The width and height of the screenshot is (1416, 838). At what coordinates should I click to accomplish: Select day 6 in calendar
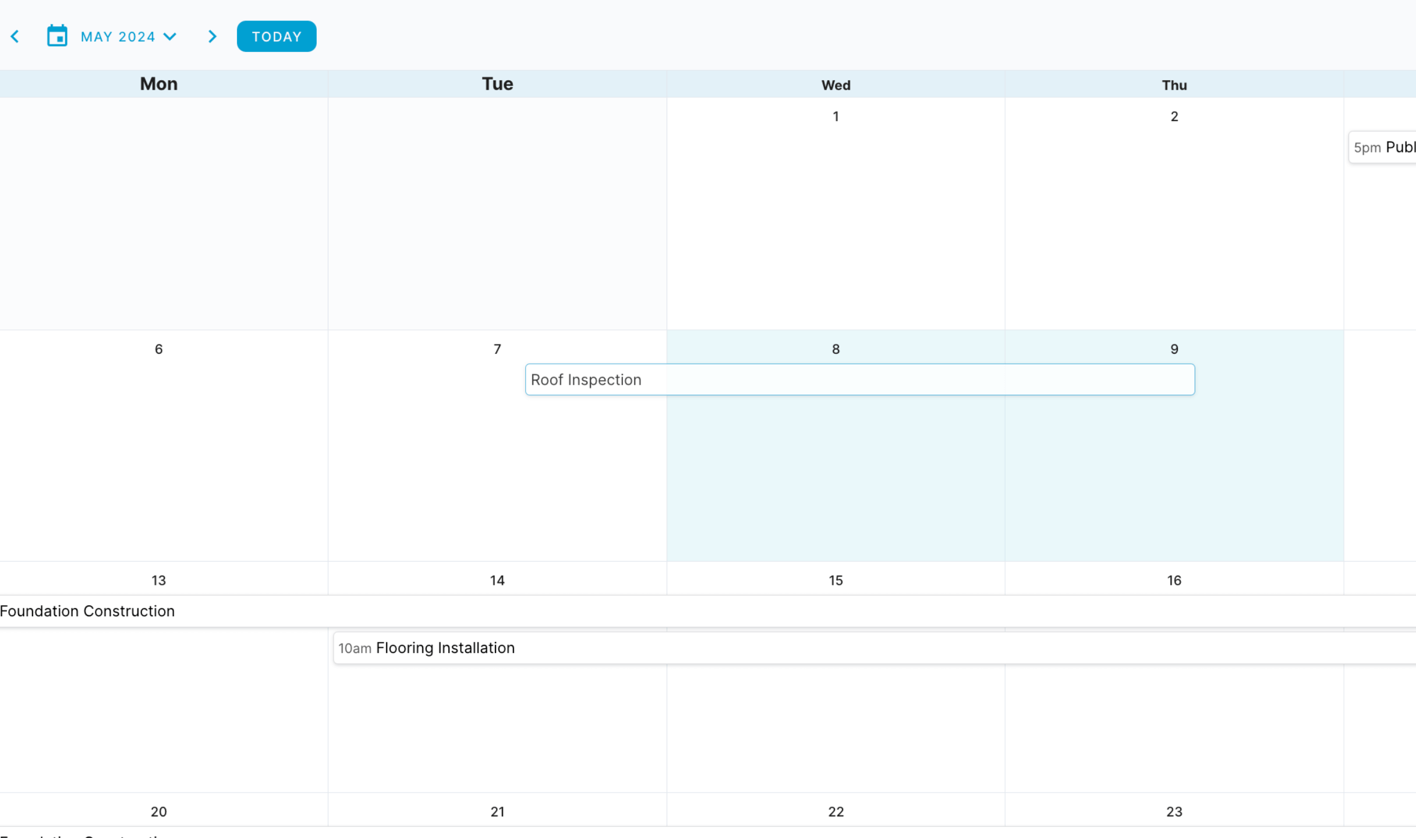[159, 349]
